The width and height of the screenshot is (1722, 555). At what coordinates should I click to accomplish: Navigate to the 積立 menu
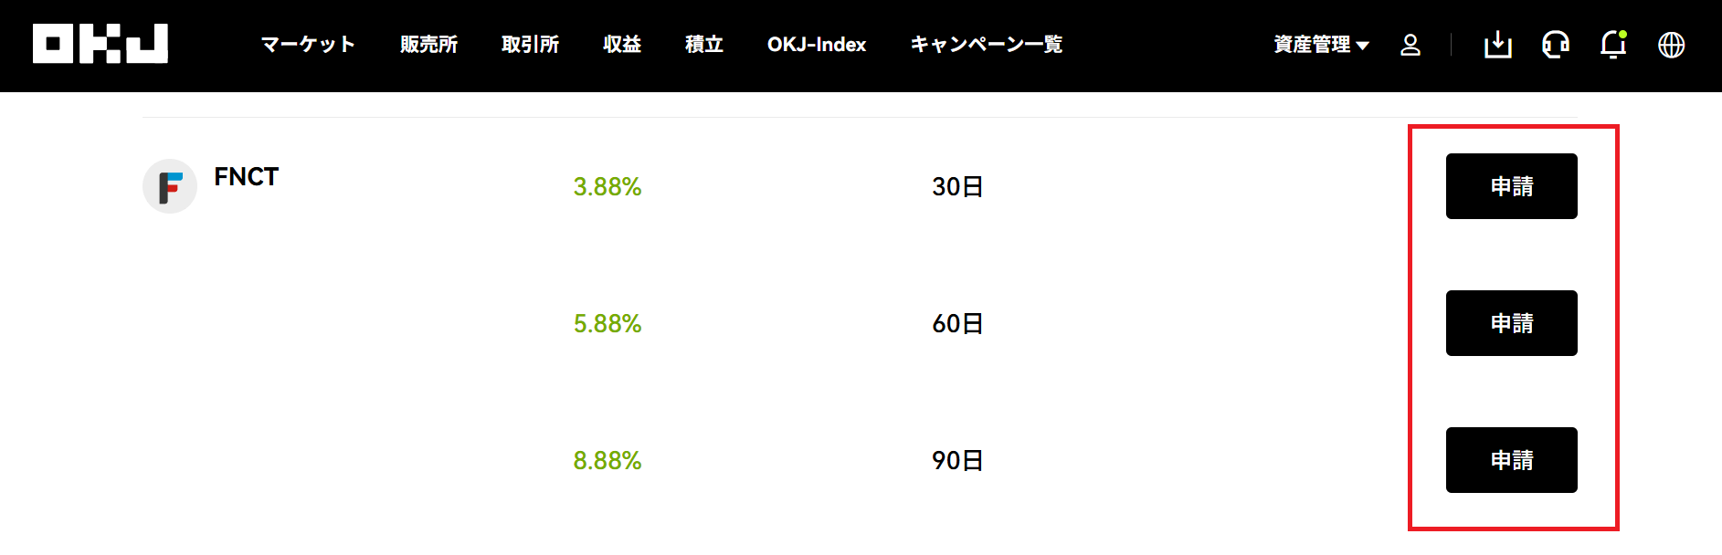point(704,44)
